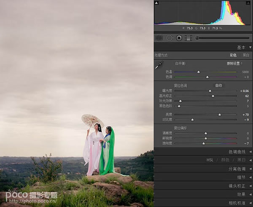Click 复位色调 reset tone label
The height and width of the screenshot is (207, 253).
tap(180, 86)
